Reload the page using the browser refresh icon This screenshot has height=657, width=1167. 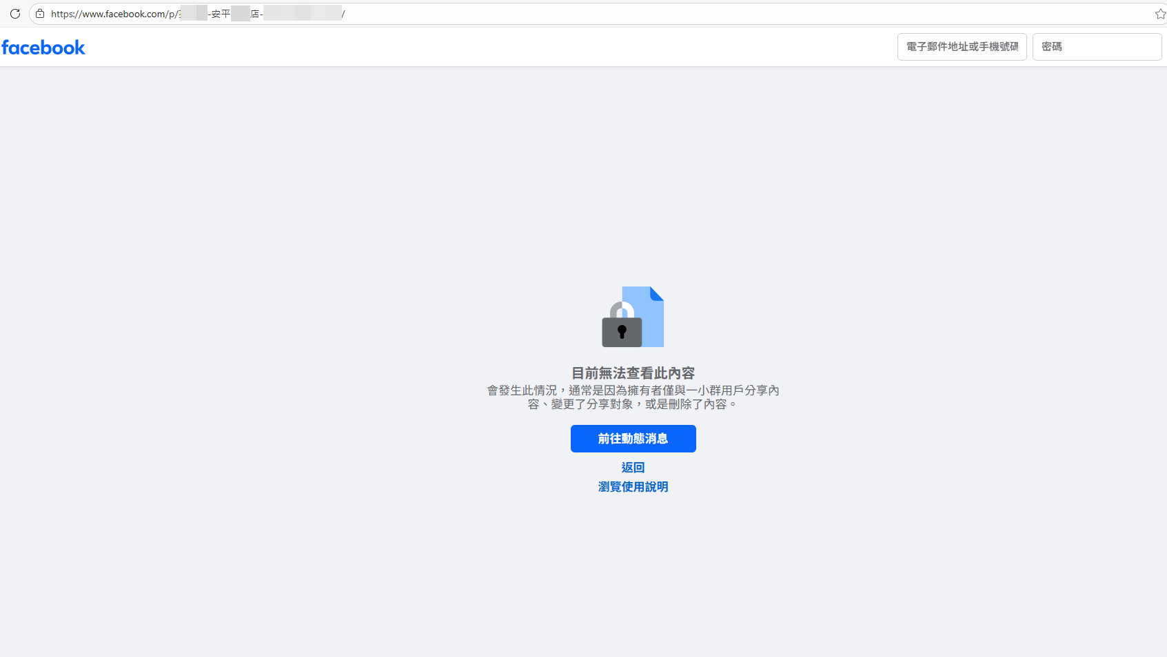[x=14, y=13]
